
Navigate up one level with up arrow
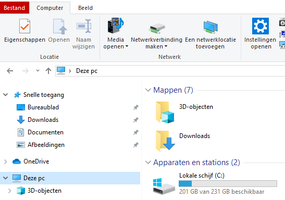point(48,71)
